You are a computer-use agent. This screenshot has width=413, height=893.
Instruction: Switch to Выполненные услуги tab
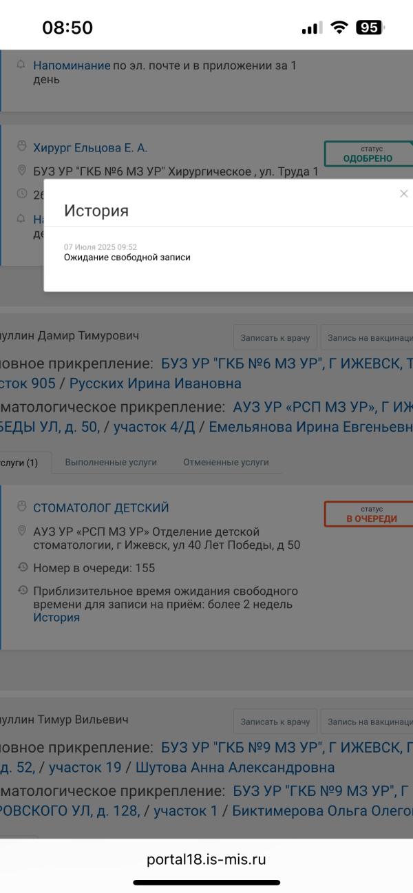[111, 462]
